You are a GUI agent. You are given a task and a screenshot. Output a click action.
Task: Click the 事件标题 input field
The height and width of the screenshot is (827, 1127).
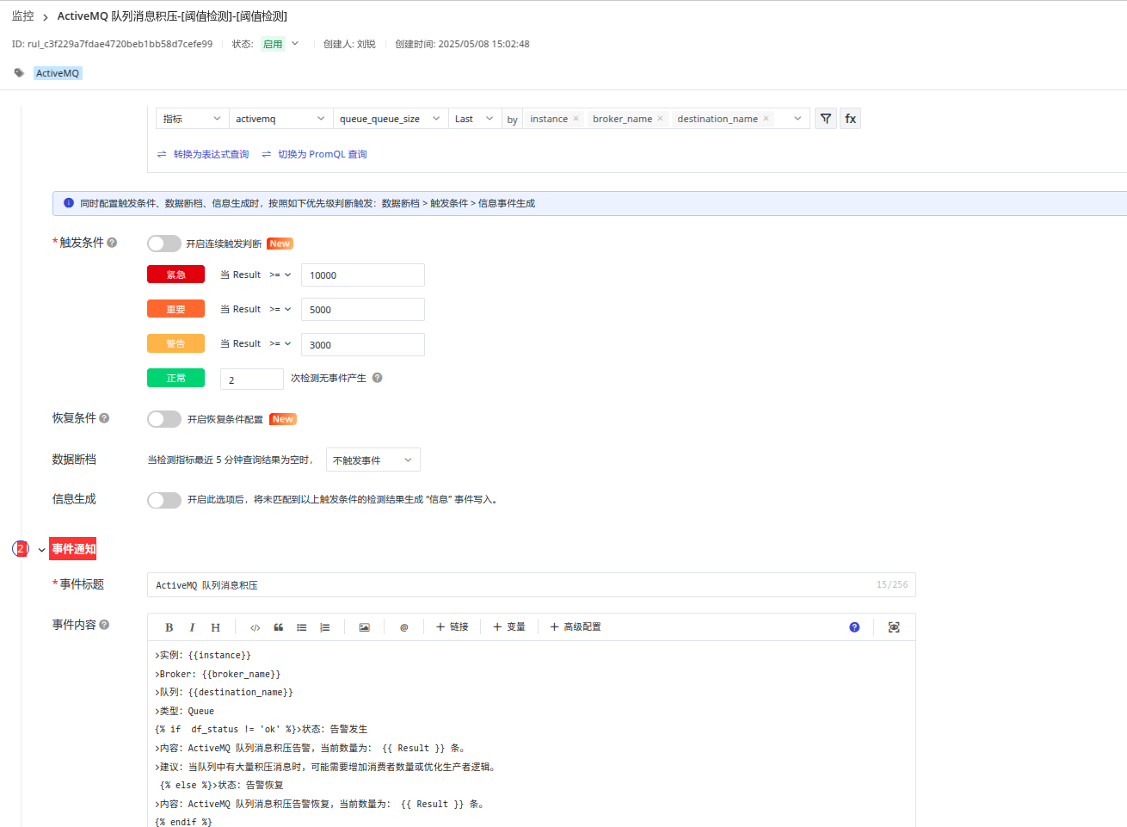click(x=532, y=585)
